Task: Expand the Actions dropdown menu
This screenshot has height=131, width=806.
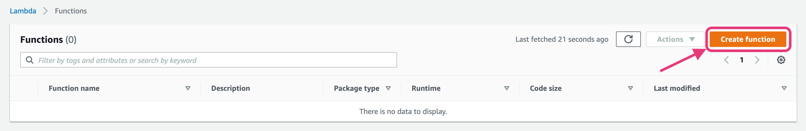Action: [675, 39]
